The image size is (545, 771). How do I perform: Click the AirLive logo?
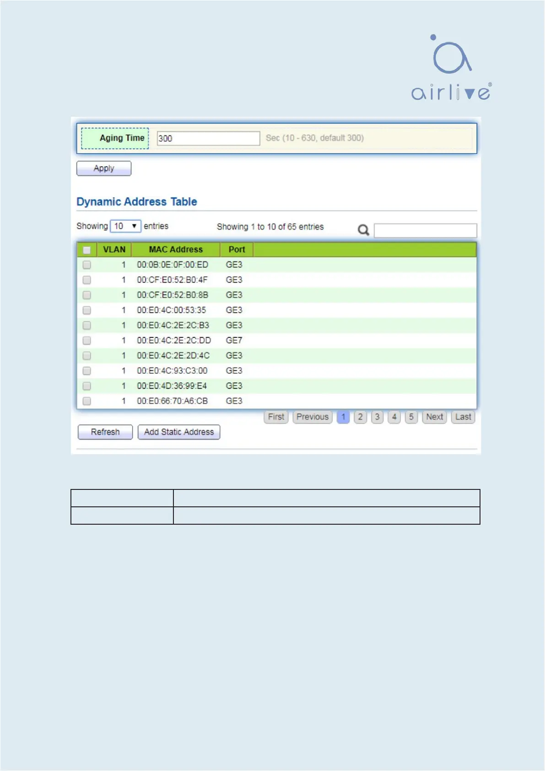pos(451,68)
